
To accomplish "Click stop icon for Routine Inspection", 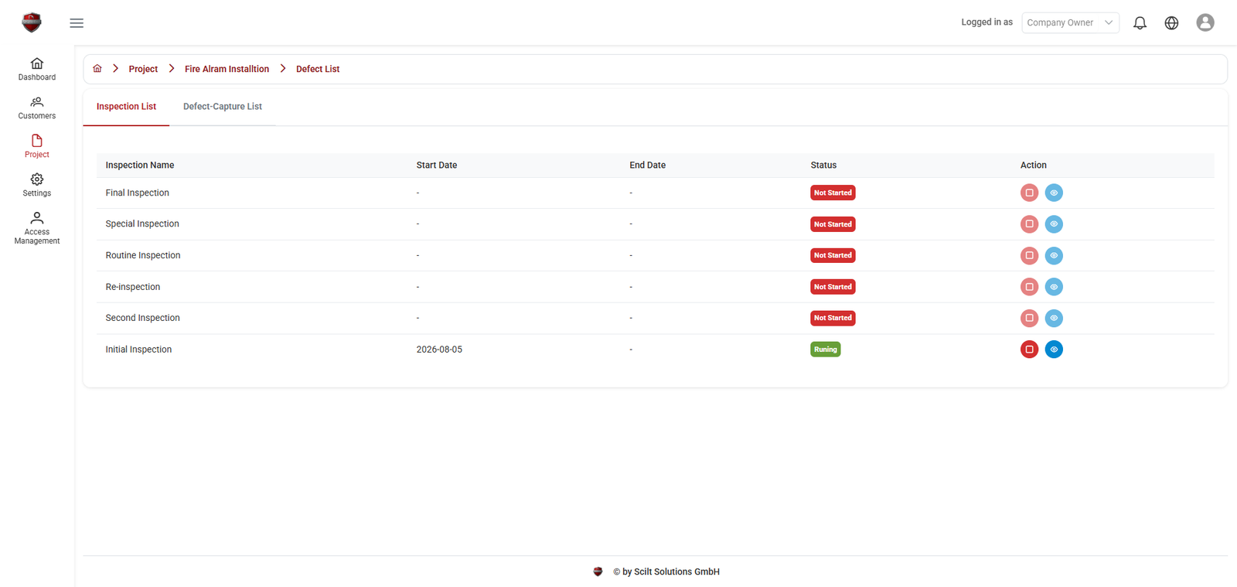I will 1029,255.
